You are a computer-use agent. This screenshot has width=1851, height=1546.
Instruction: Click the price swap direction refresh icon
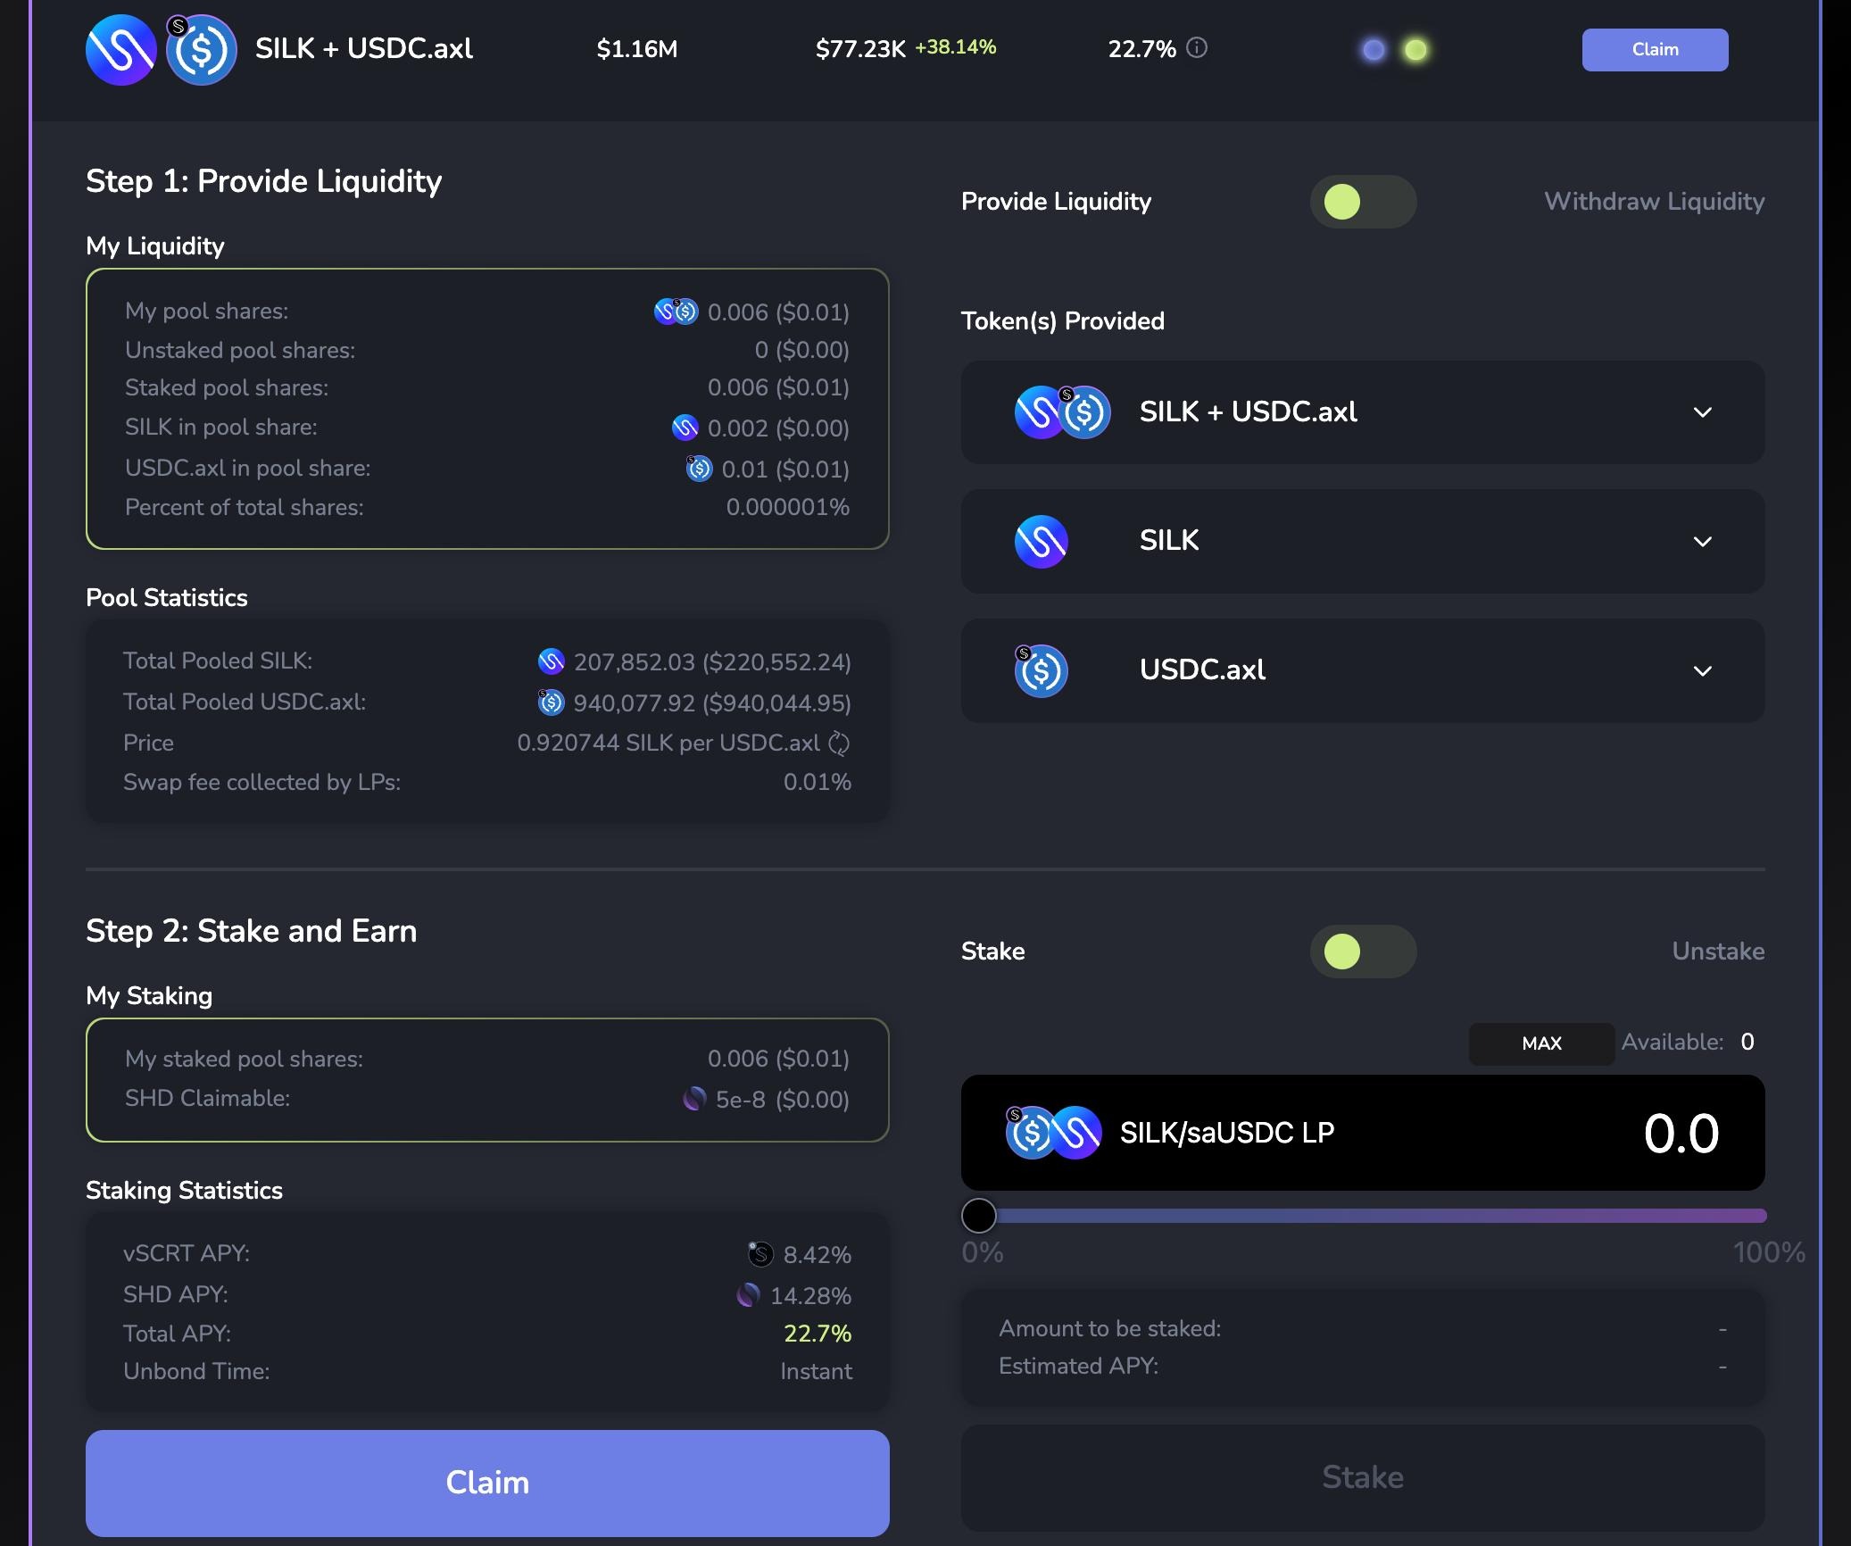point(839,743)
